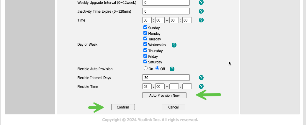Uncheck the Wednesday checkbox
The width and height of the screenshot is (306, 125).
coord(145,45)
